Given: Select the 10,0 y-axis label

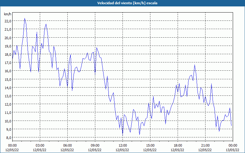Looking at the screenshot, I should click(8, 121).
